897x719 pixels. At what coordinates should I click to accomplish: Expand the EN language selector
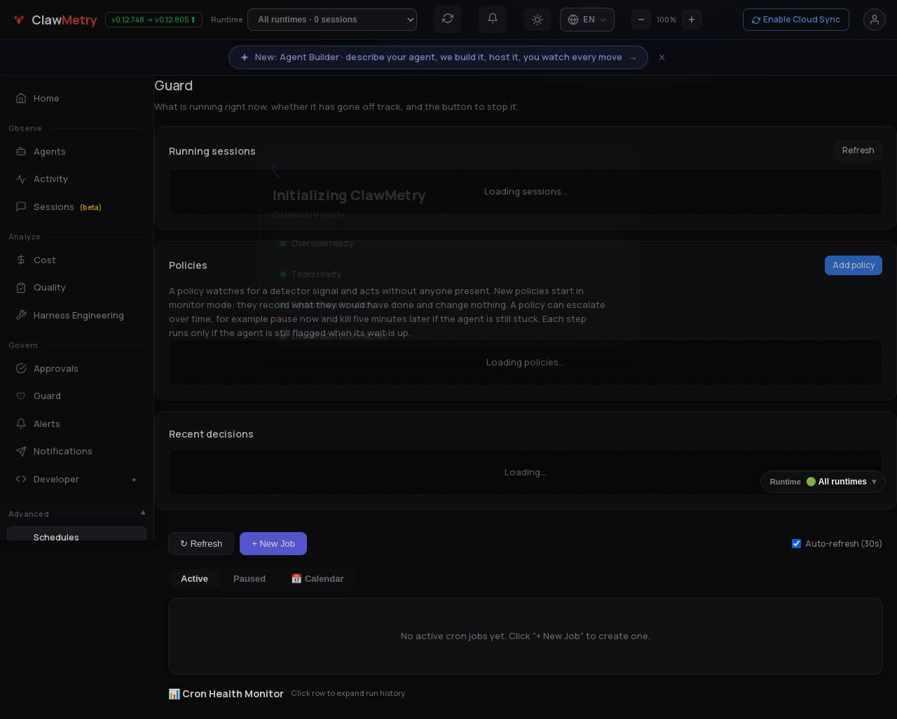[587, 20]
